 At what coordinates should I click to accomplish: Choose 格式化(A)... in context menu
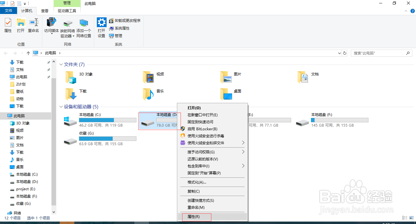tap(213, 182)
